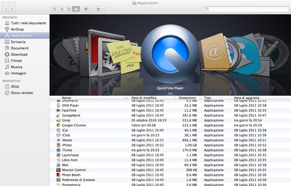The image size is (291, 186).
Task: Open the arrange items dropdown
Action: point(99,9)
